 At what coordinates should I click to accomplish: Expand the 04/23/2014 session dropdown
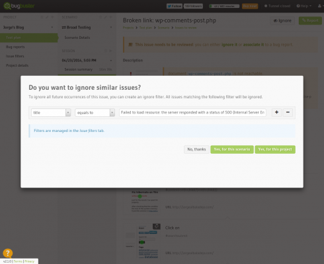pyautogui.click(x=111, y=60)
